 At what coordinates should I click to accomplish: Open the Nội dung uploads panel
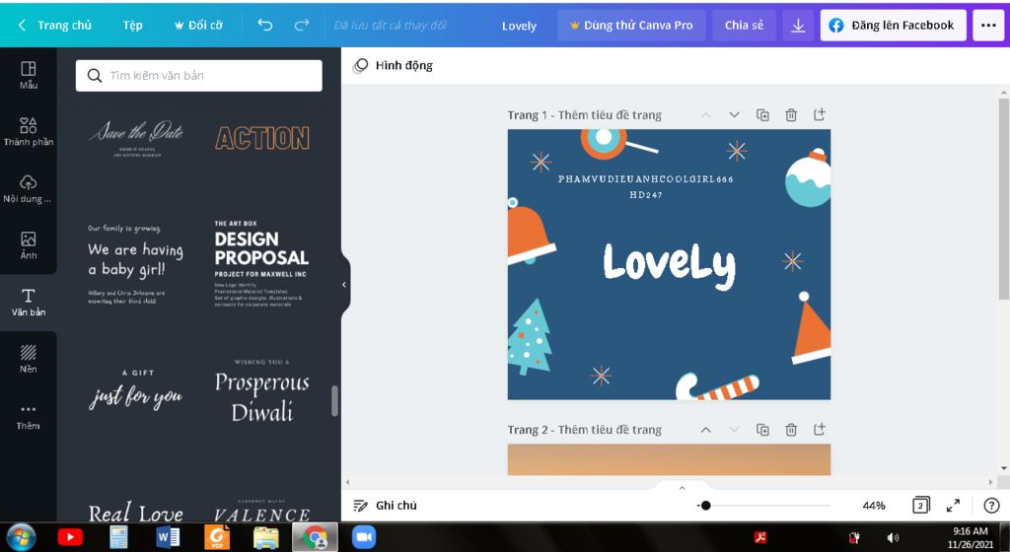click(29, 189)
